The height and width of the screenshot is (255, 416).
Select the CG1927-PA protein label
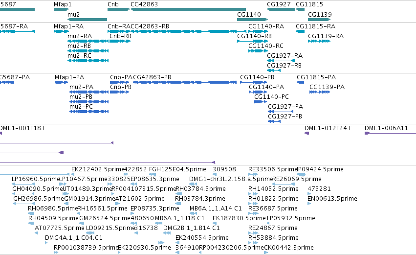(x=285, y=107)
